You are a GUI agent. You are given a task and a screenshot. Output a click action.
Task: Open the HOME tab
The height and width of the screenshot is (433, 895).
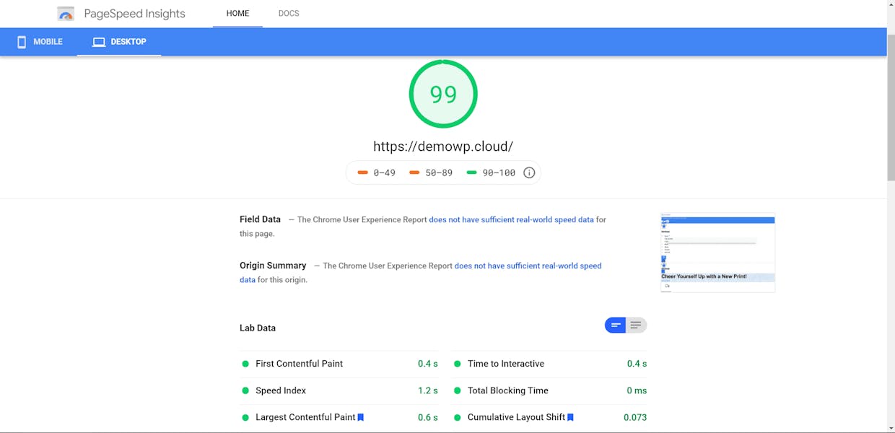pos(237,14)
